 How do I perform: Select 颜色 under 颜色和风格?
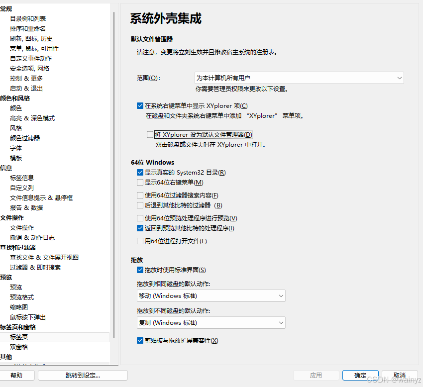click(16, 108)
